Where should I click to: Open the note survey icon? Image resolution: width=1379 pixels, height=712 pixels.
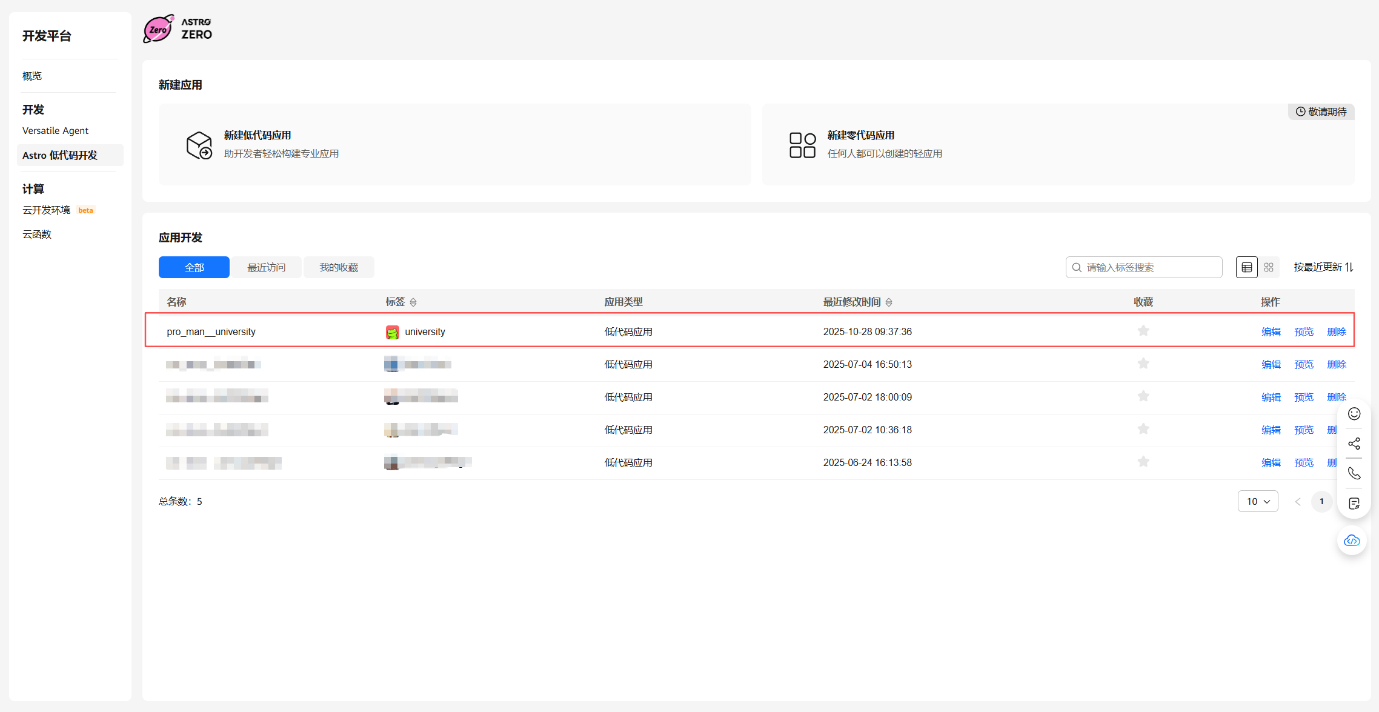coord(1354,504)
